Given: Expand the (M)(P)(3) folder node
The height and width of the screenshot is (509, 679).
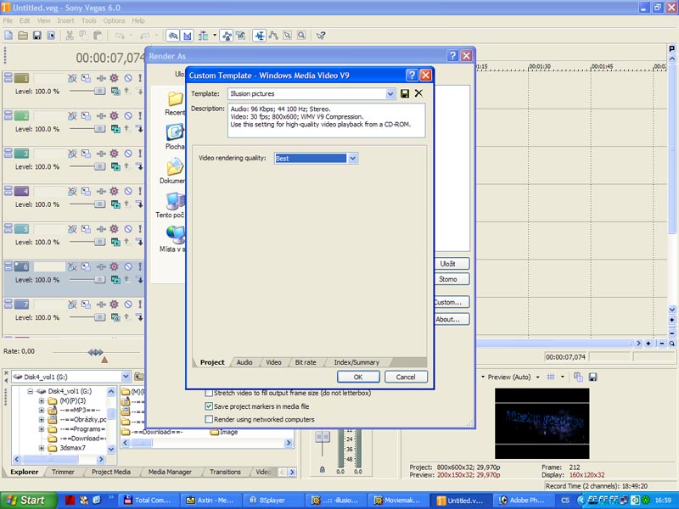Looking at the screenshot, I should pyautogui.click(x=42, y=400).
